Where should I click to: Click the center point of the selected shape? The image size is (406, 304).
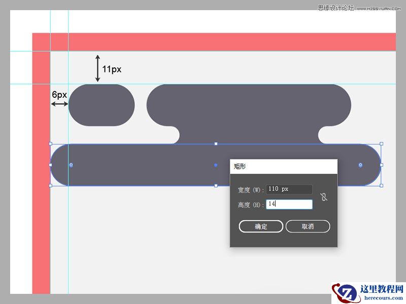pos(216,165)
